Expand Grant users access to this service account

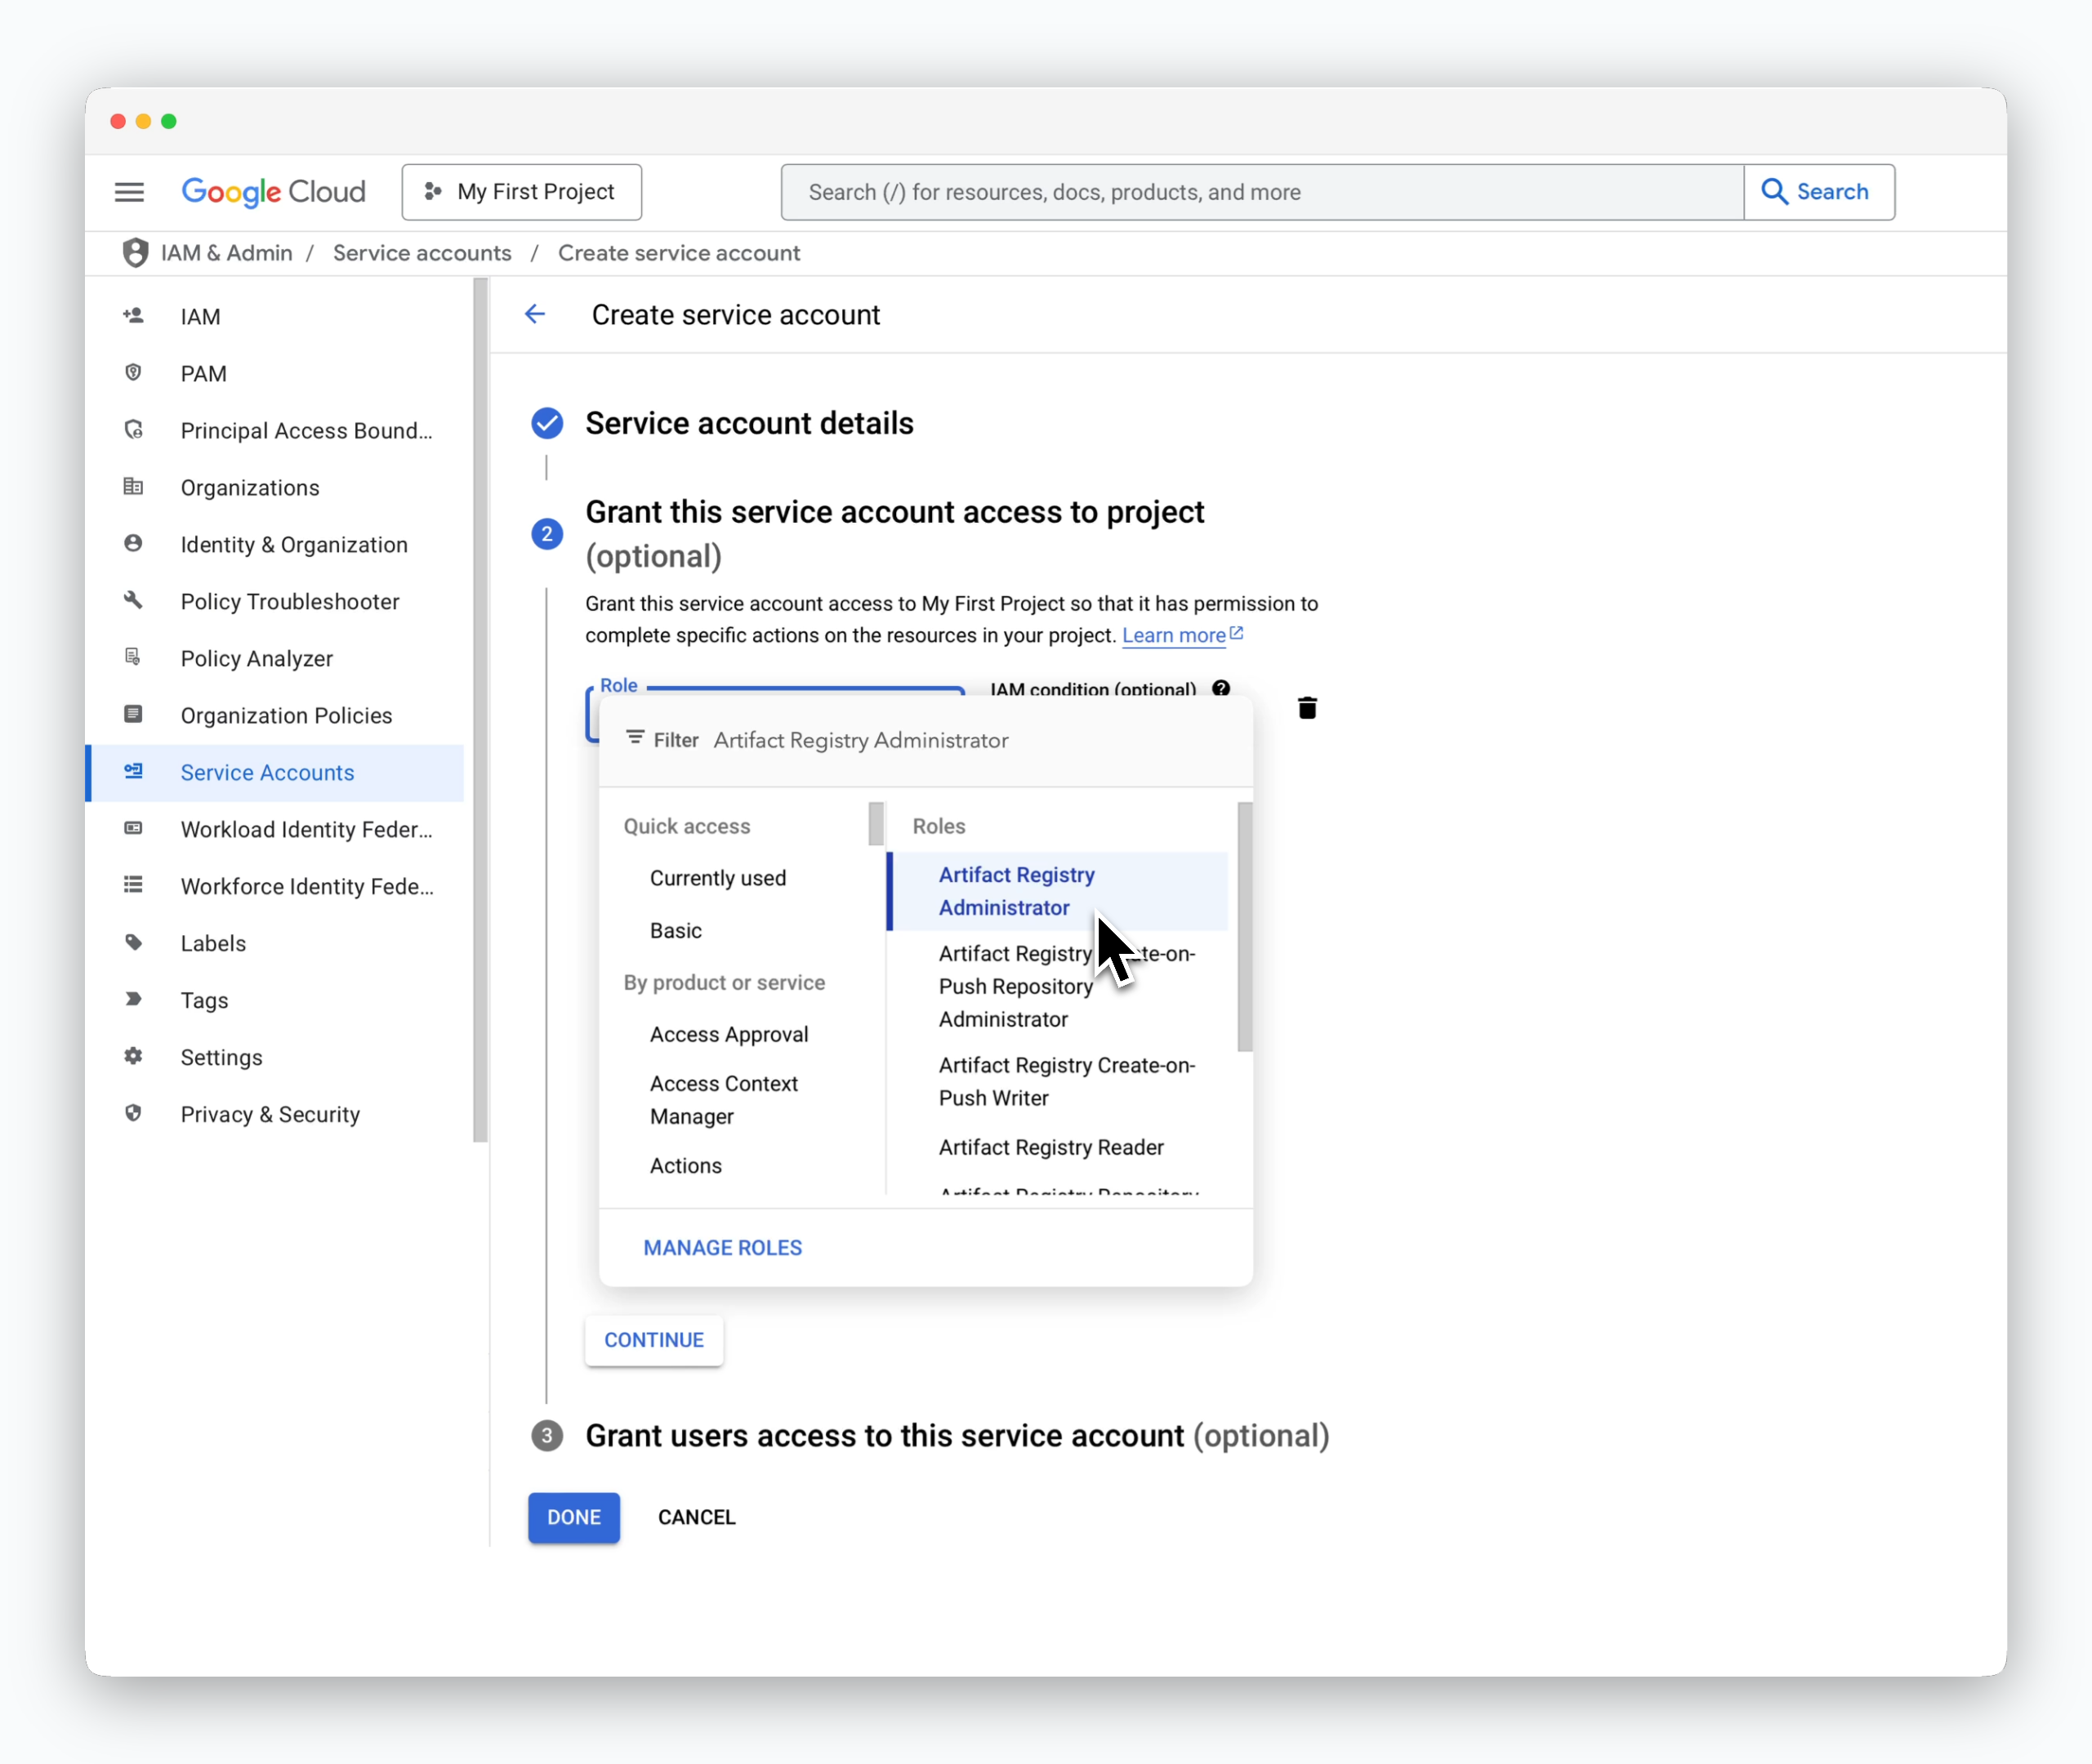pyautogui.click(x=957, y=1436)
